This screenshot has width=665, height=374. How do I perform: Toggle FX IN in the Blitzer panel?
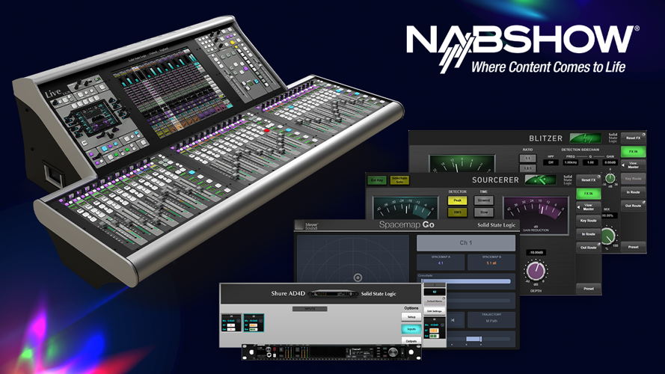pos(633,151)
